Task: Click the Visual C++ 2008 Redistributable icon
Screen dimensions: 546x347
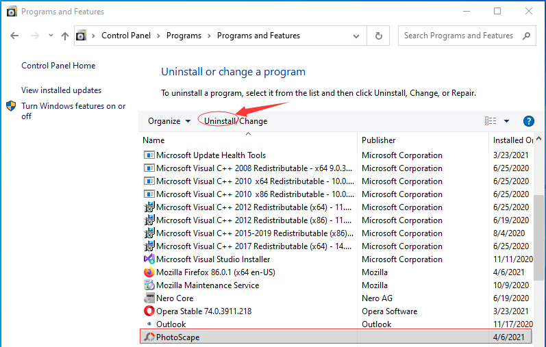Action: [149, 168]
